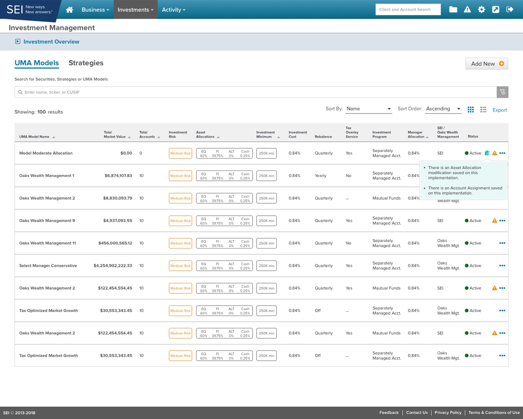Open settings gear icon
Image resolution: width=523 pixels, height=419 pixels.
(482, 10)
